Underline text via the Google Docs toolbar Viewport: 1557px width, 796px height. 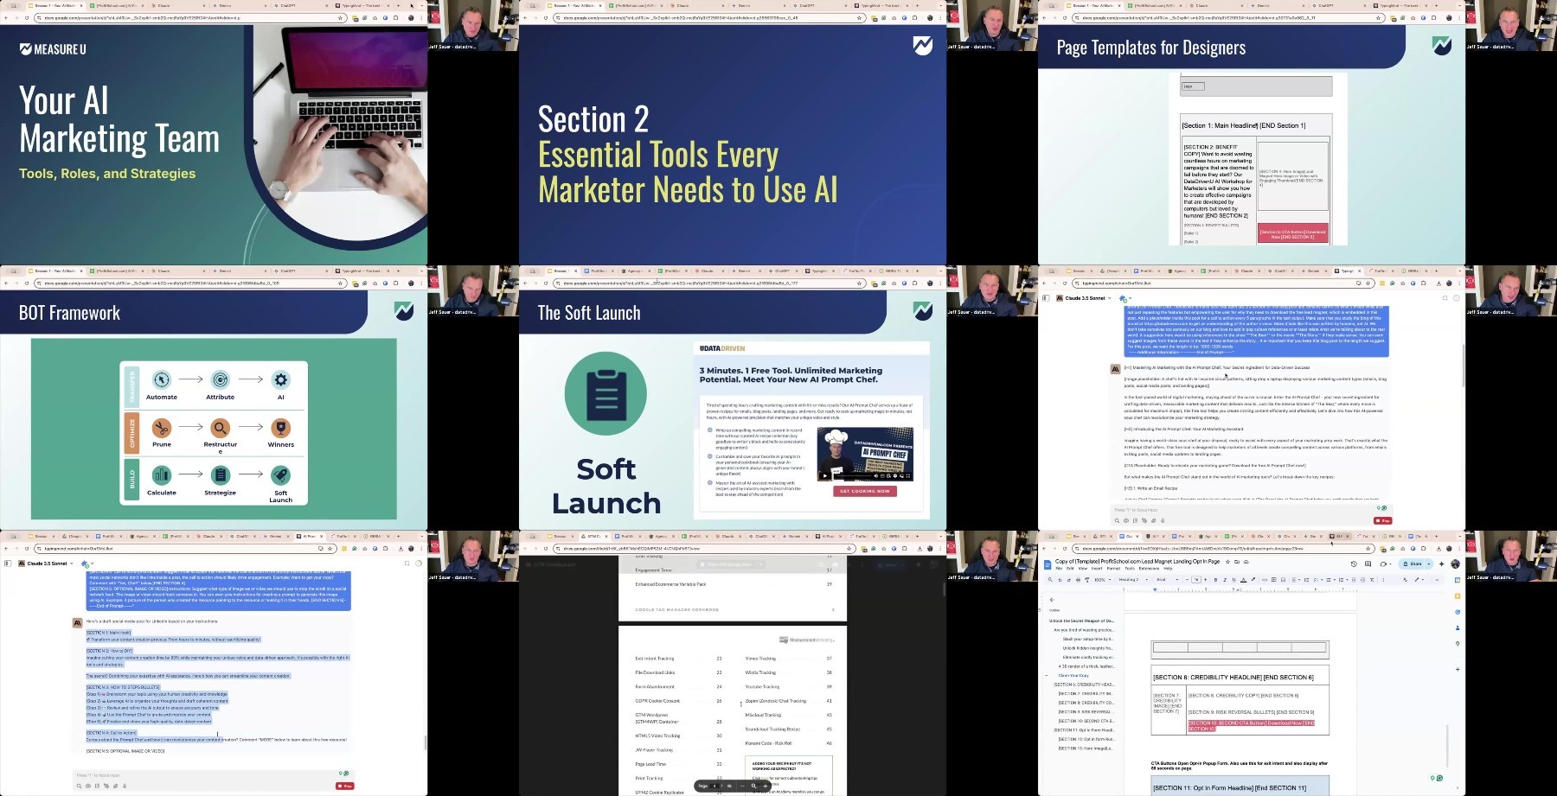(1233, 579)
